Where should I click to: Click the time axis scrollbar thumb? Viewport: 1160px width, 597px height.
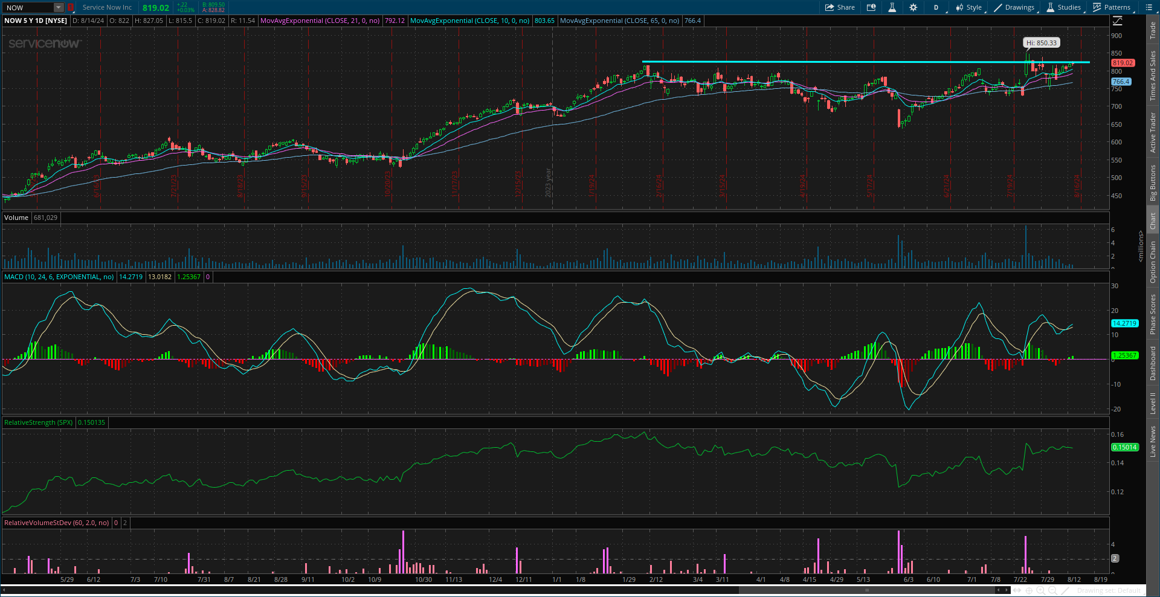[x=866, y=590]
